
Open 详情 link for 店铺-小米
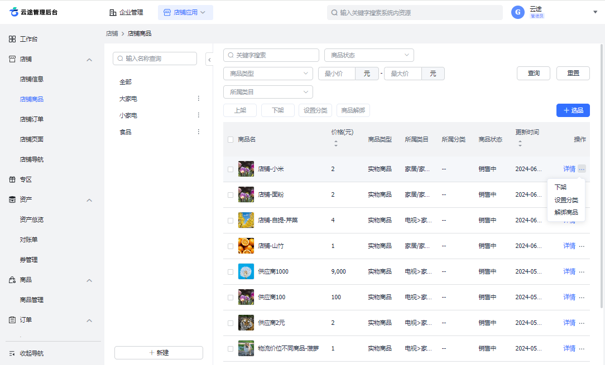point(569,169)
